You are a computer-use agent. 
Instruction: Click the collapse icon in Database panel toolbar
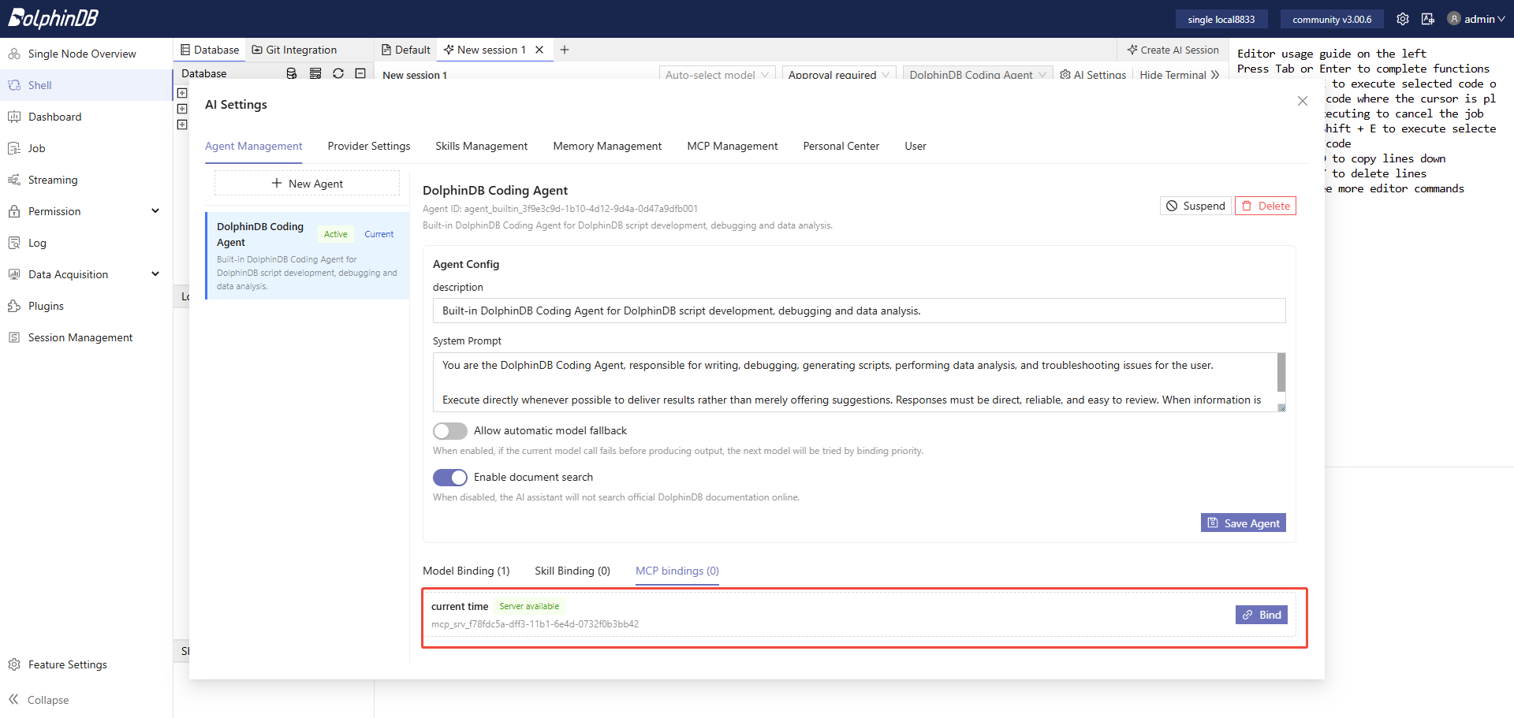[x=360, y=73]
